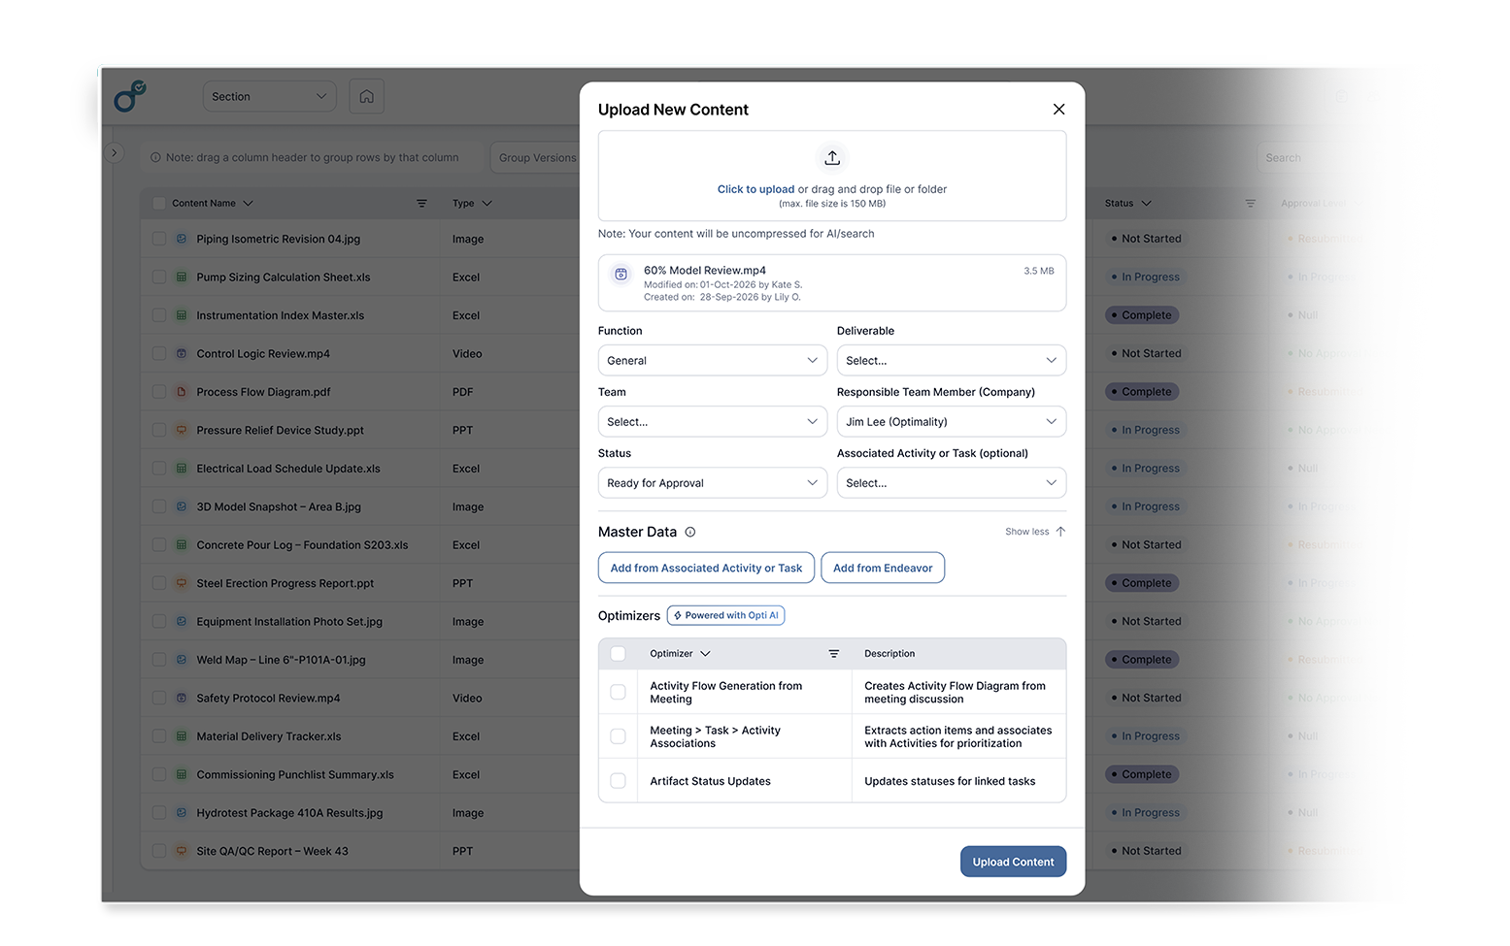Viewport: 1510px width, 946px height.
Task: Click video icon of Safety Protocol Review.mp4
Action: [182, 699]
